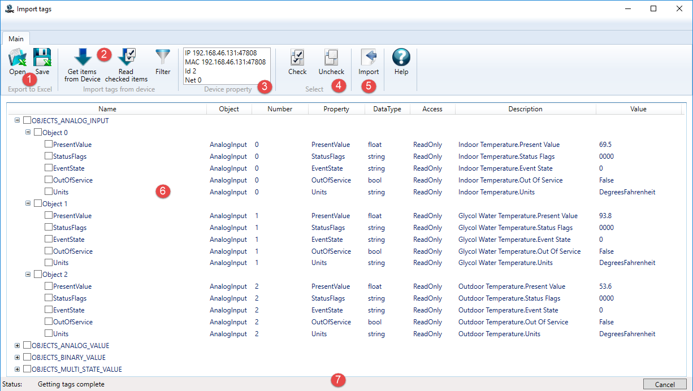693x391 pixels.
Task: Click the Description column header
Action: coord(525,109)
